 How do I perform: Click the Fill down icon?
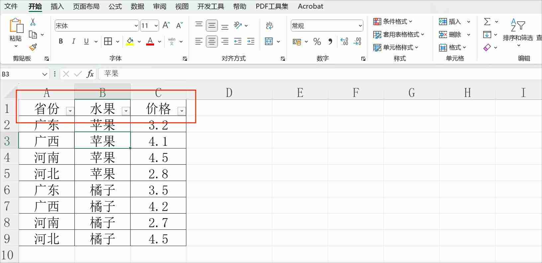pyautogui.click(x=487, y=35)
